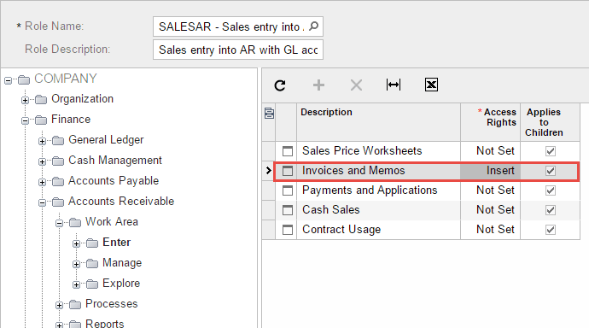Export grid to Excel icon
Image resolution: width=589 pixels, height=328 pixels.
tap(431, 85)
